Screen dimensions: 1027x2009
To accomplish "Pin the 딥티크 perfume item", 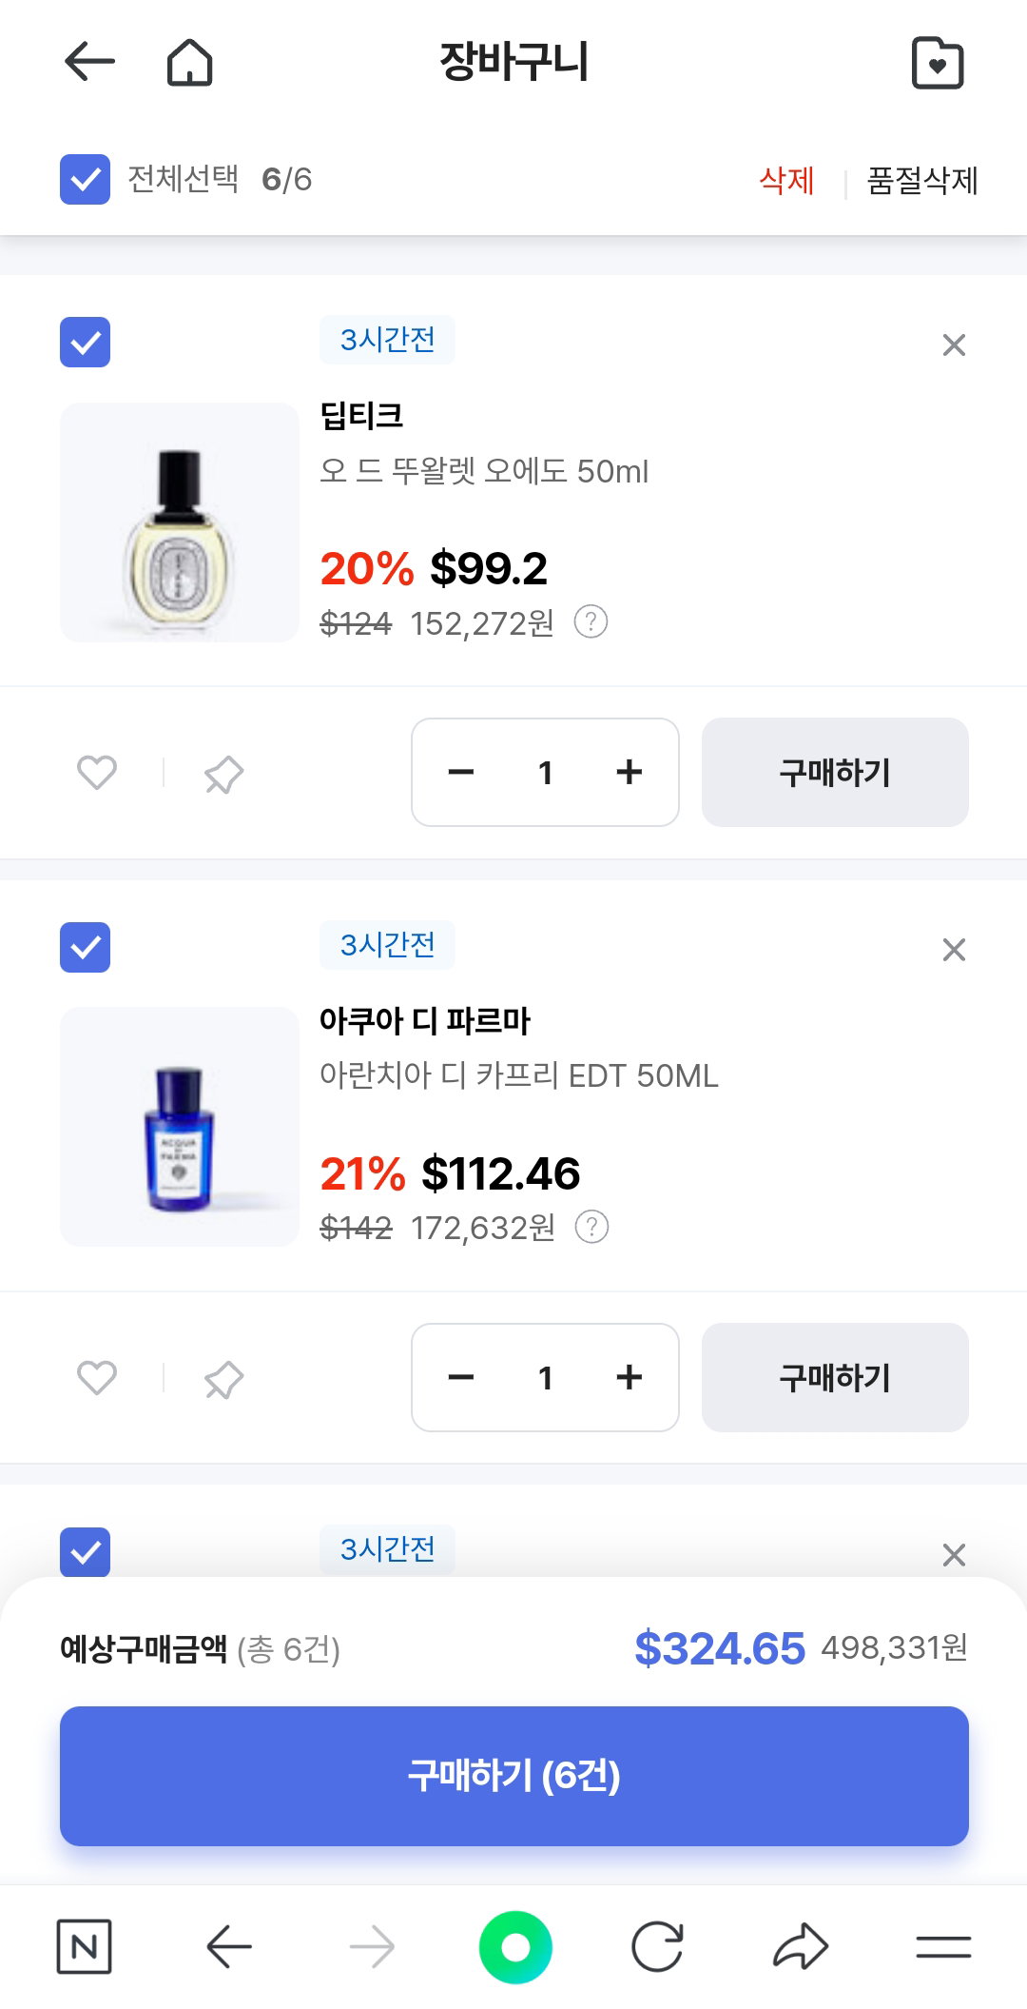I will pos(223,774).
